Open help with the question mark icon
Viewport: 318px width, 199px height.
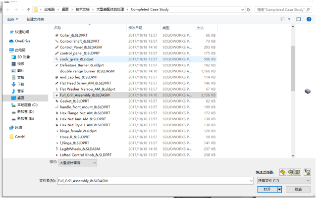pos(309,19)
